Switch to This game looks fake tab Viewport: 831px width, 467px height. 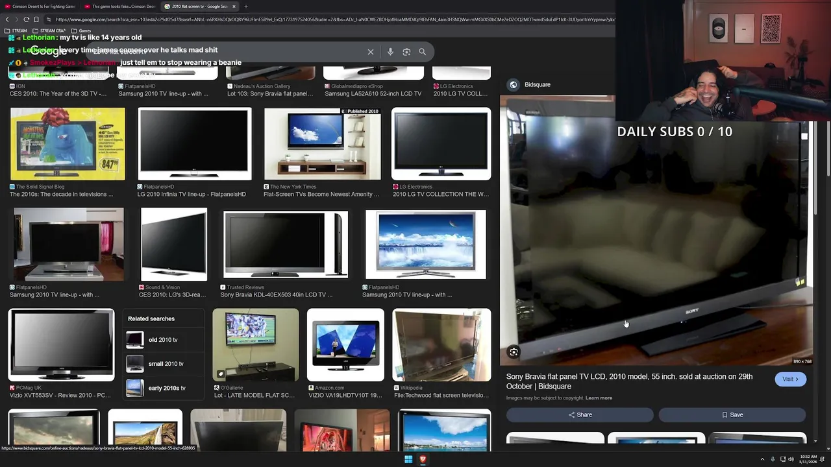click(x=119, y=6)
